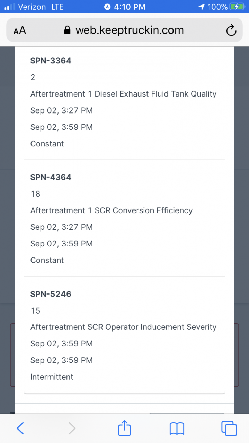Tap the Safari forward arrow
This screenshot has width=249, height=443.
72,428
